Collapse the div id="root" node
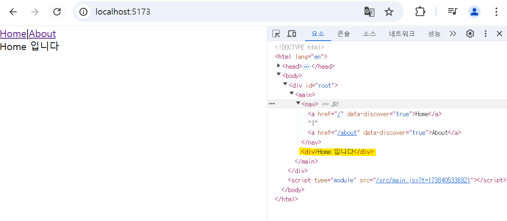The image size is (507, 221). click(x=285, y=84)
